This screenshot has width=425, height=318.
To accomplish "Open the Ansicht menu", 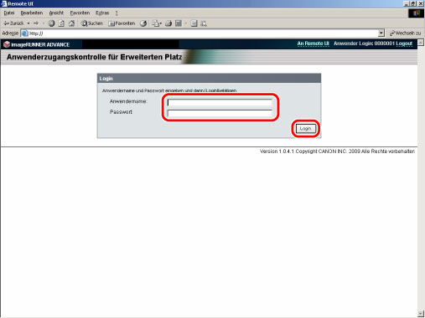I will [x=56, y=13].
